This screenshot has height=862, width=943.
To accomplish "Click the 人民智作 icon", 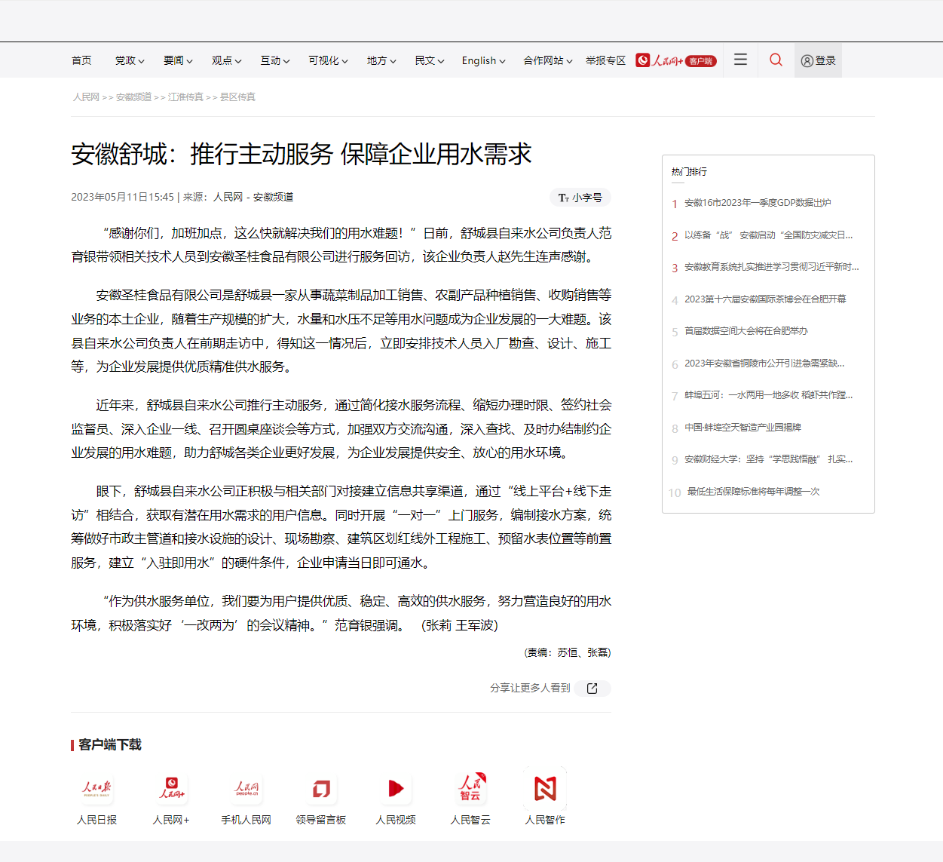I will pos(545,789).
